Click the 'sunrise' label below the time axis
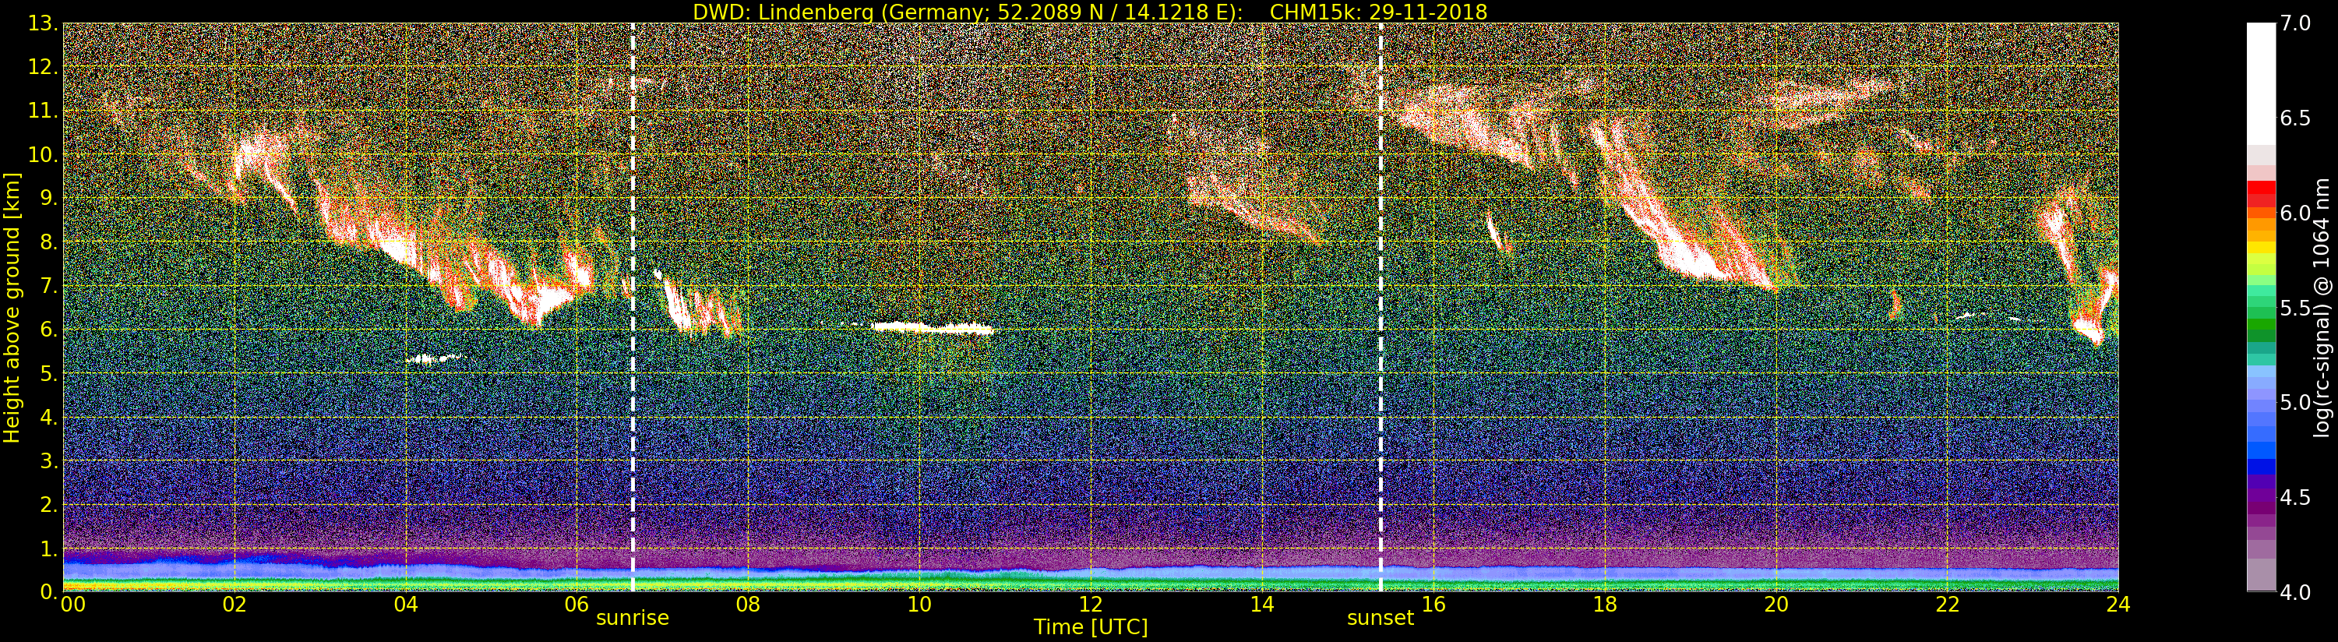Viewport: 2338px width, 642px height. pos(633,619)
